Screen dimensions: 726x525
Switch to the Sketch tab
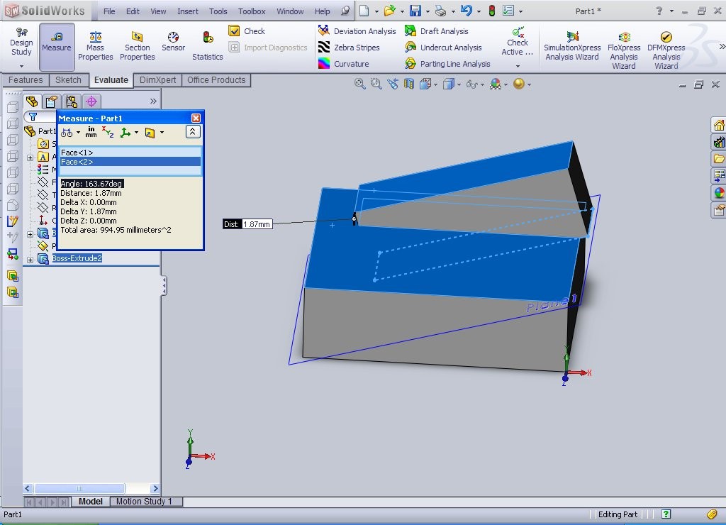pyautogui.click(x=68, y=79)
